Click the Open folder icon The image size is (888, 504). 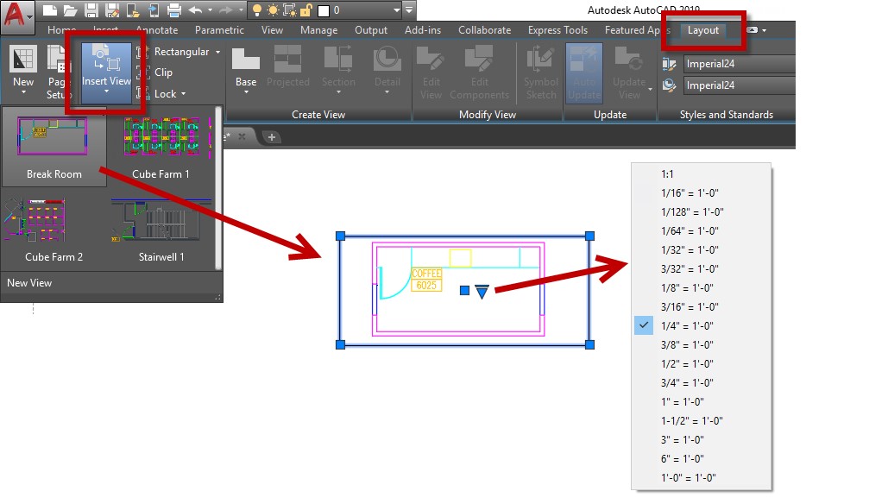[x=70, y=10]
